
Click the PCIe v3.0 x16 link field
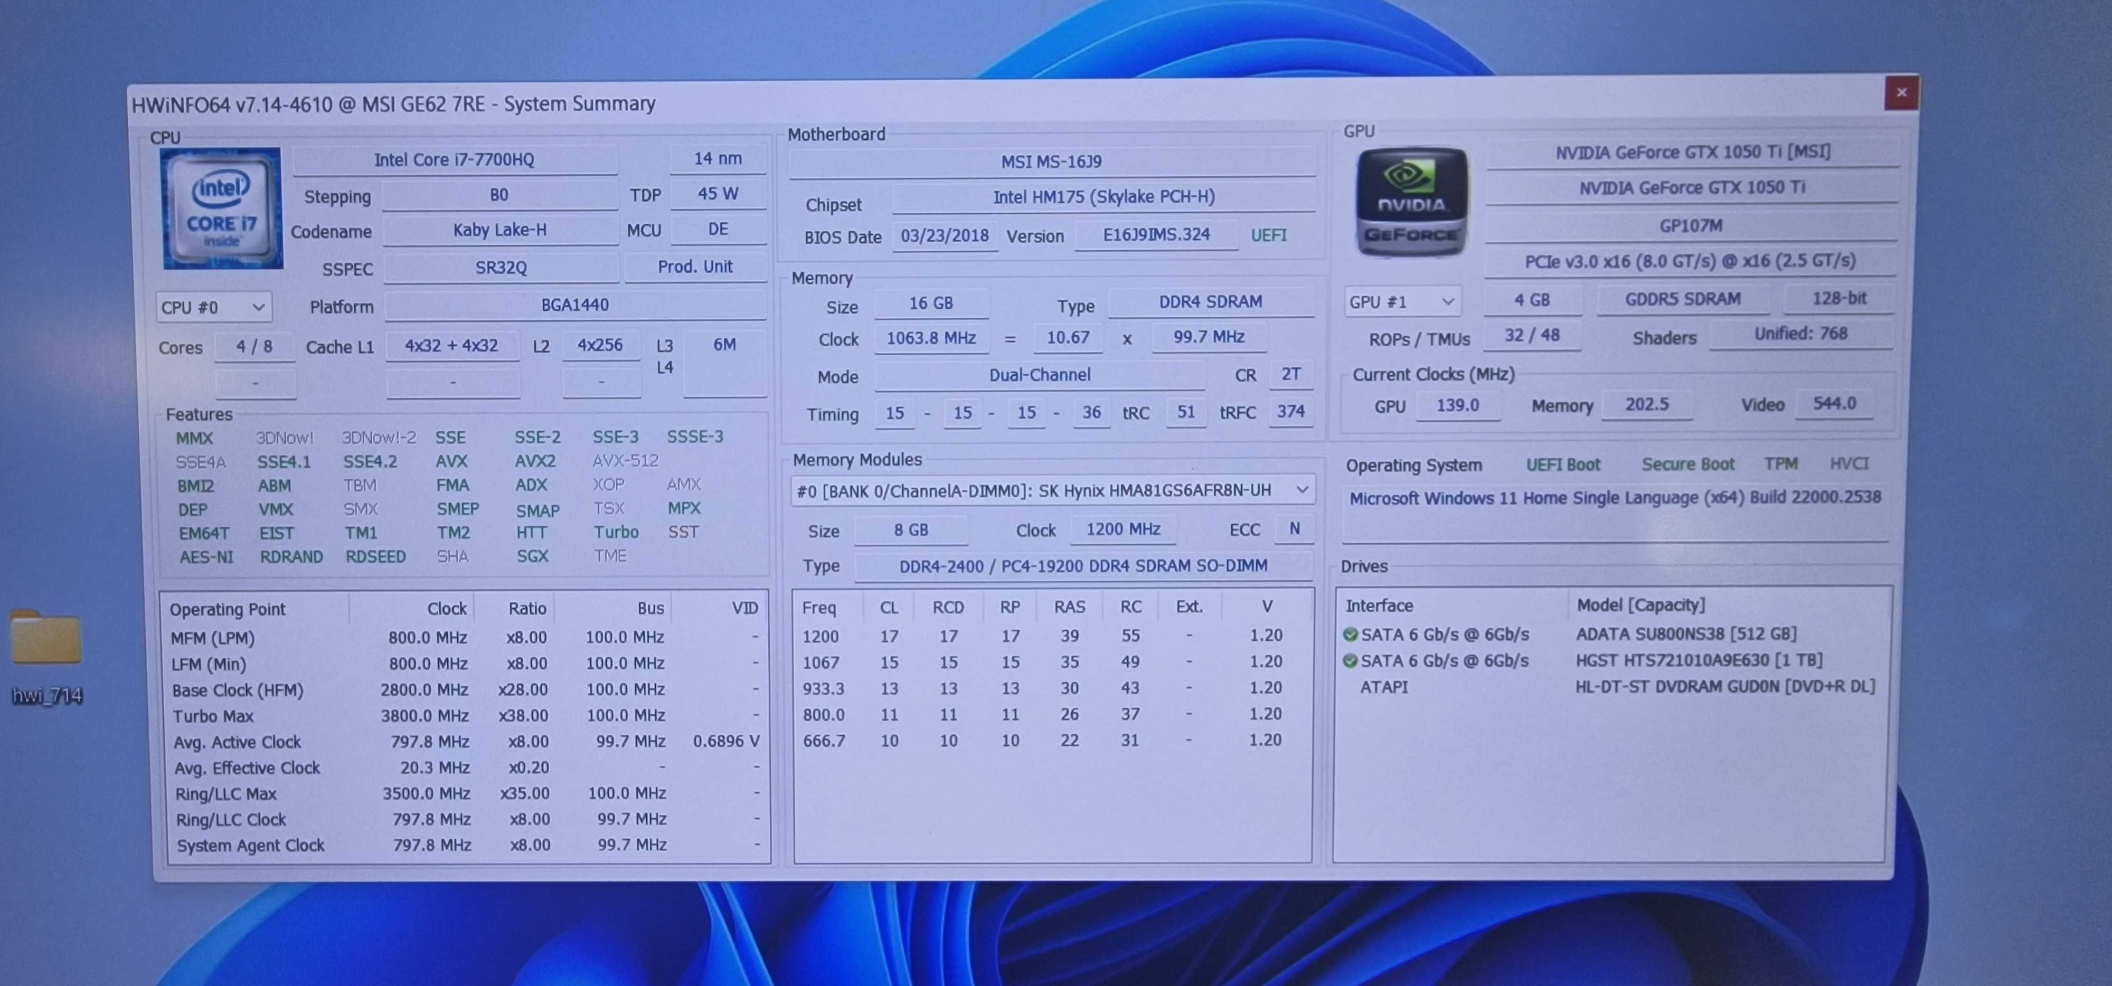pyautogui.click(x=1690, y=261)
